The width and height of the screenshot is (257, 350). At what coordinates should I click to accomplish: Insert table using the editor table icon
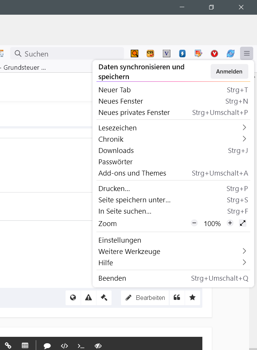pyautogui.click(x=25, y=345)
